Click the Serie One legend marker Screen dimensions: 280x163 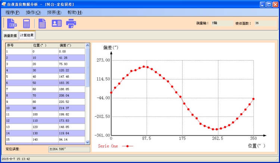[x=127, y=146]
